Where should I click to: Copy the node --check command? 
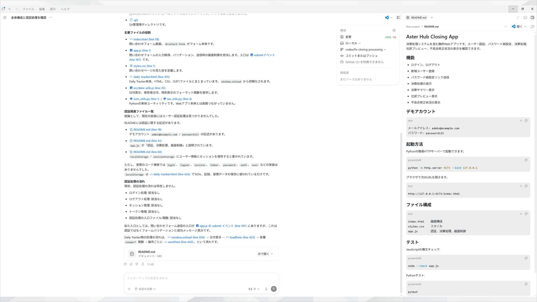(526, 258)
